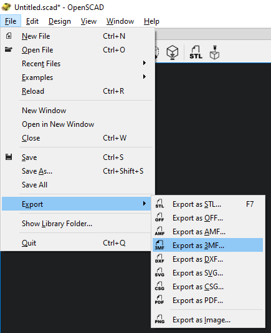Open the Design menu
The height and width of the screenshot is (333, 271).
[x=60, y=21]
